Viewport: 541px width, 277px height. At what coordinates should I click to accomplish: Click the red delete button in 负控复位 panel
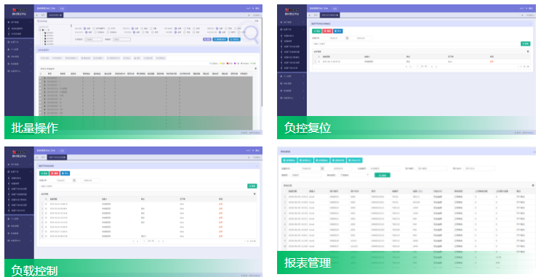pos(327,31)
